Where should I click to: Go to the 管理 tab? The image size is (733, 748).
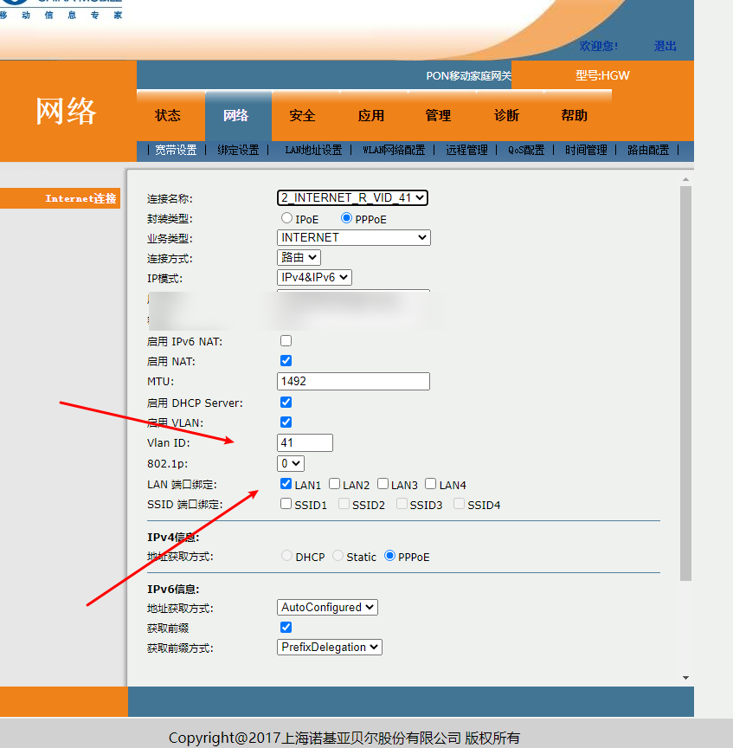(438, 116)
